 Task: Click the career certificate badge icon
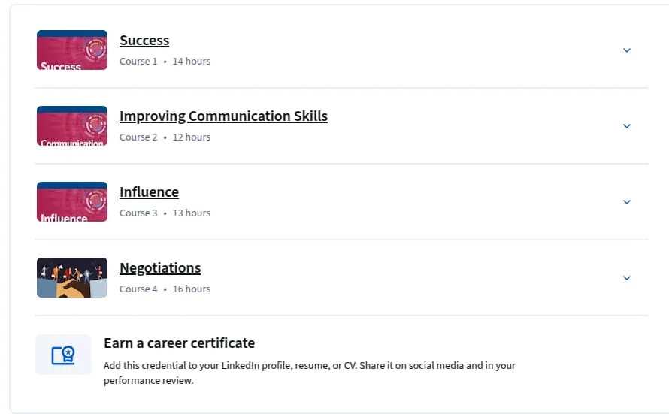(x=63, y=355)
